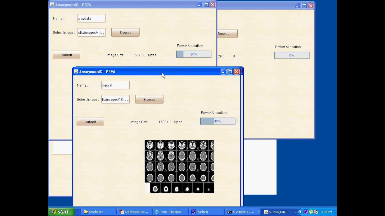Open the Stochastic folder taskbar item
Viewport: 385px width, 216px height.
pos(99,212)
